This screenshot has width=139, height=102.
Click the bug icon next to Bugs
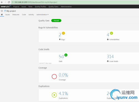pyautogui.click(x=60, y=39)
